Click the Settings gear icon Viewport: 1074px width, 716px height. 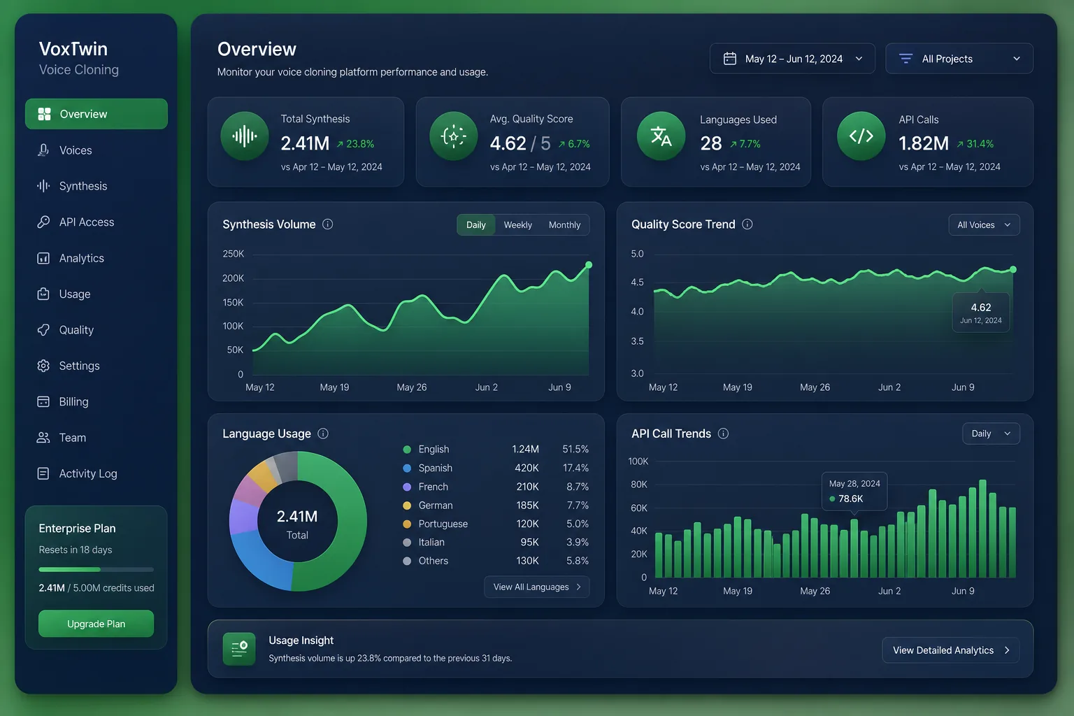43,366
